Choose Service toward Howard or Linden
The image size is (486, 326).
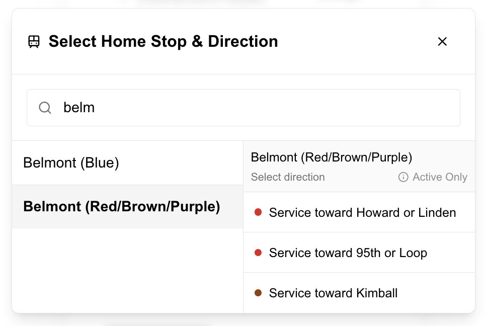point(362,213)
